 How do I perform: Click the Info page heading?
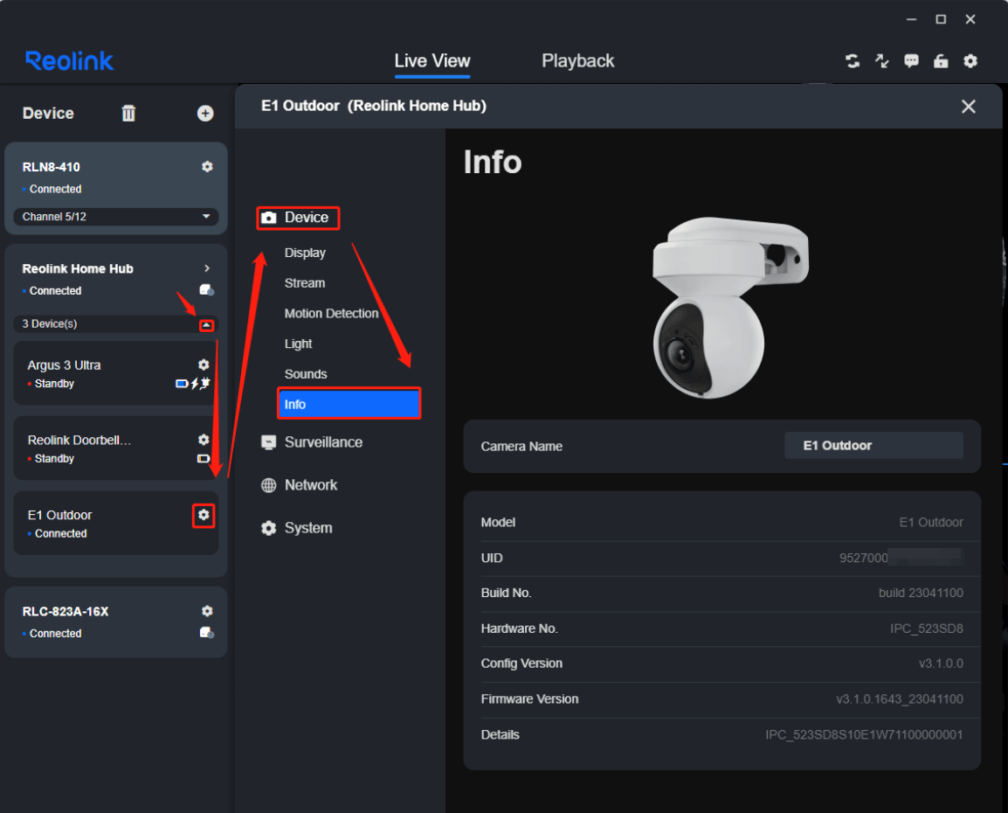click(493, 162)
